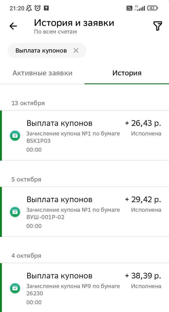Click the История и заявки heading
Image resolution: width=169 pixels, height=312 pixels.
75,23
